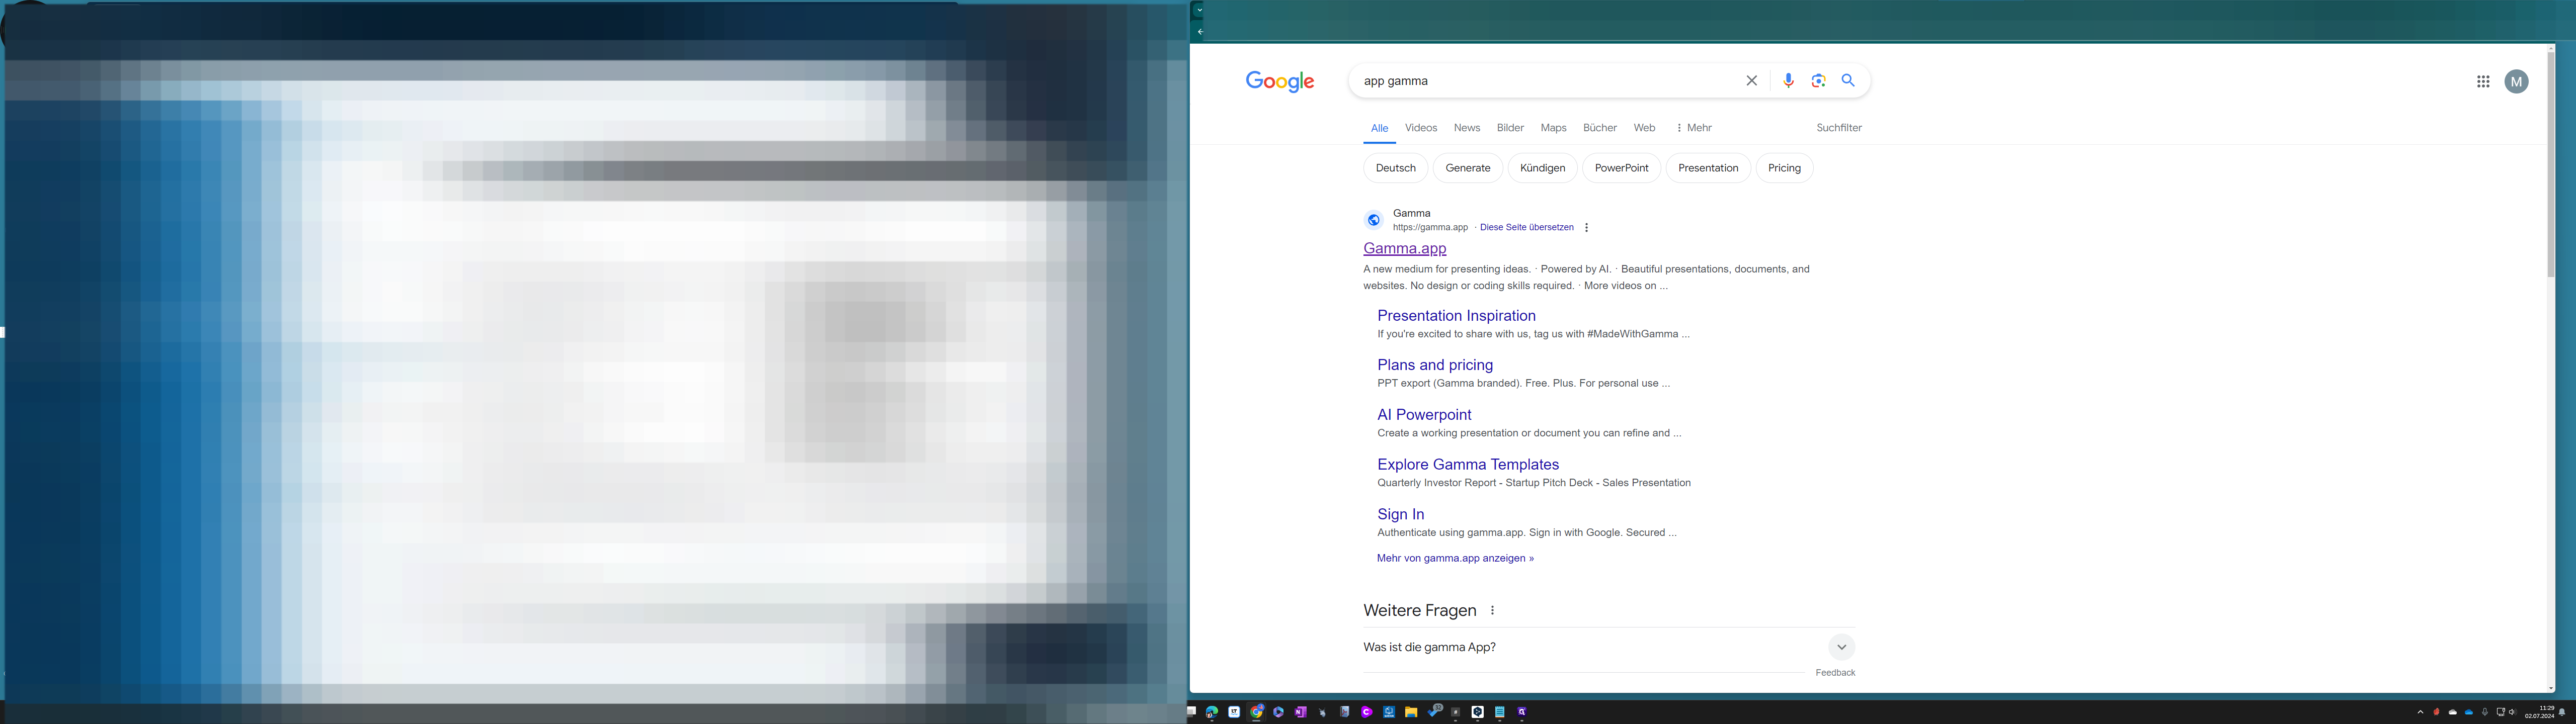The height and width of the screenshot is (724, 2576).
Task: Open Microsoft 365 Copilot taskbar icon
Action: tap(1278, 712)
